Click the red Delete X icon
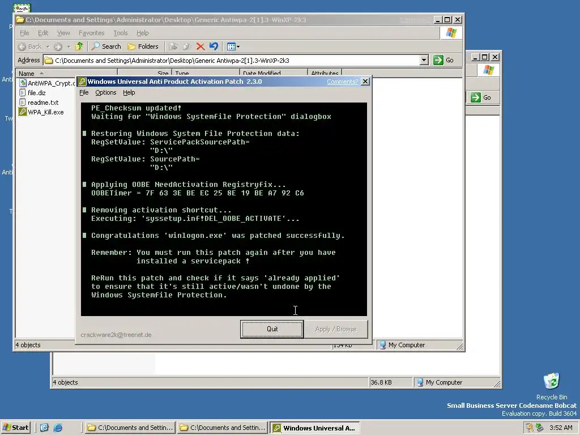580x435 pixels. click(x=201, y=46)
